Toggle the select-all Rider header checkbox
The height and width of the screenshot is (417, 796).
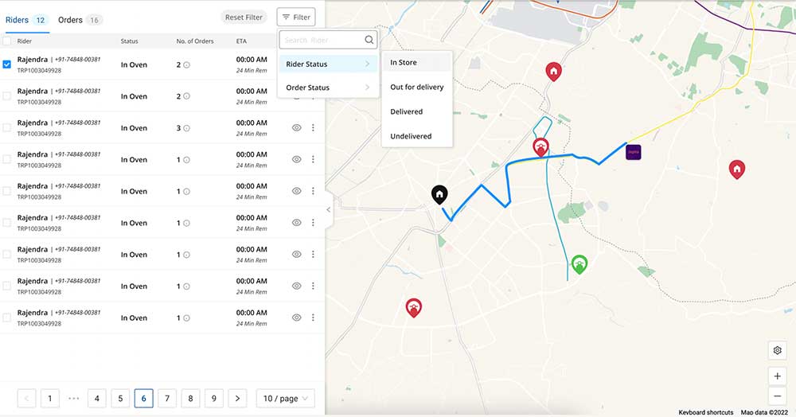(x=6, y=41)
